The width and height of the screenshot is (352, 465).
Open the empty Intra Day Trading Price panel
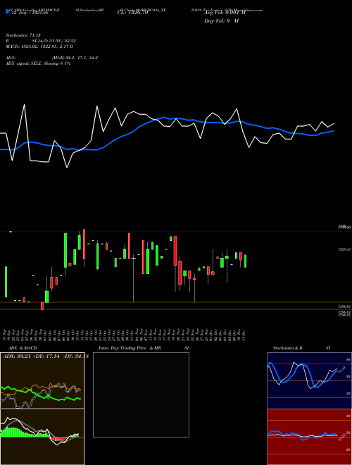coord(141,395)
